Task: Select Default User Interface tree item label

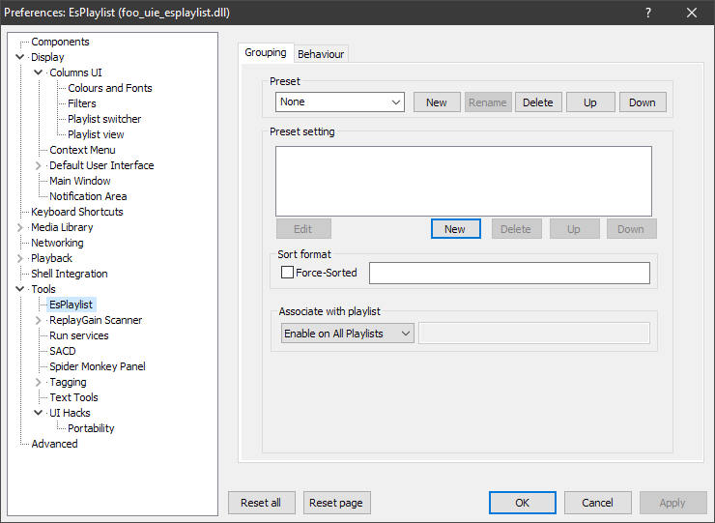Action: click(101, 165)
